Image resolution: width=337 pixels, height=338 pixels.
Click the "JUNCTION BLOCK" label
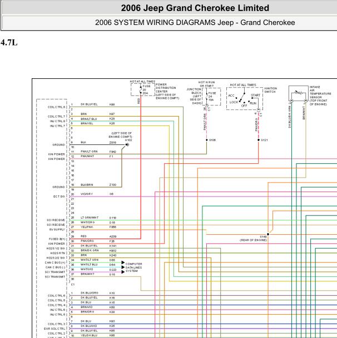pos(194,91)
